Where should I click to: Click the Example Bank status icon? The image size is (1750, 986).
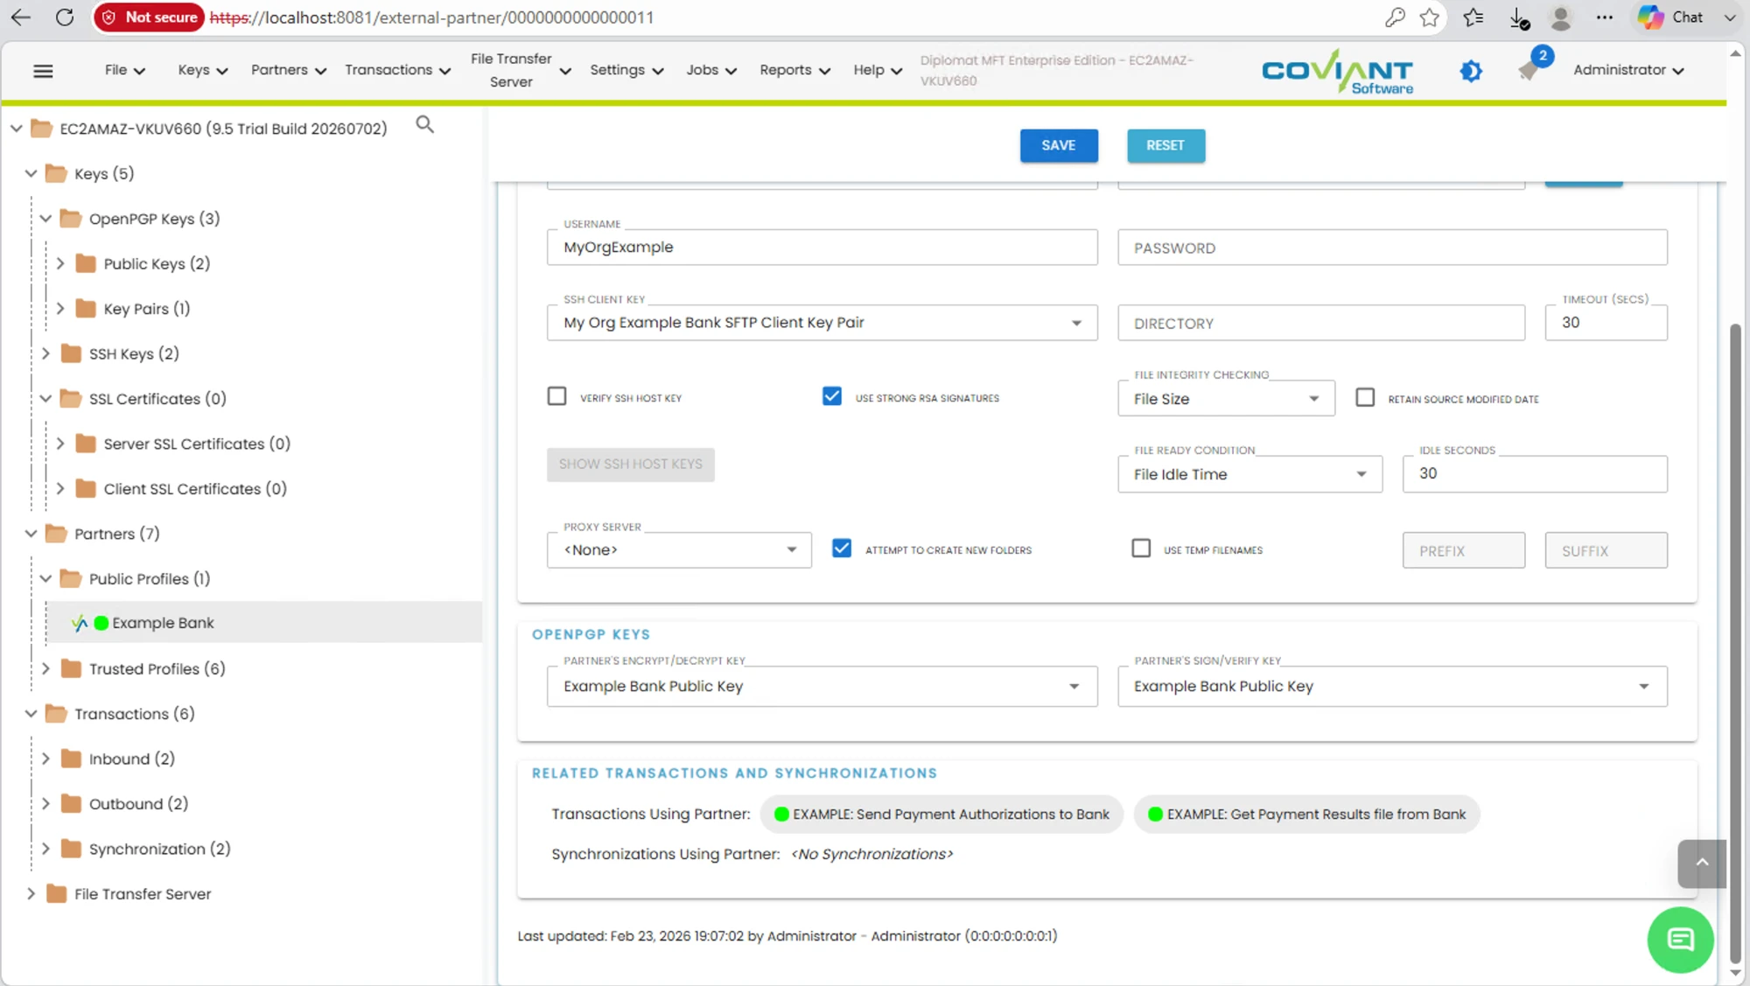[101, 623]
